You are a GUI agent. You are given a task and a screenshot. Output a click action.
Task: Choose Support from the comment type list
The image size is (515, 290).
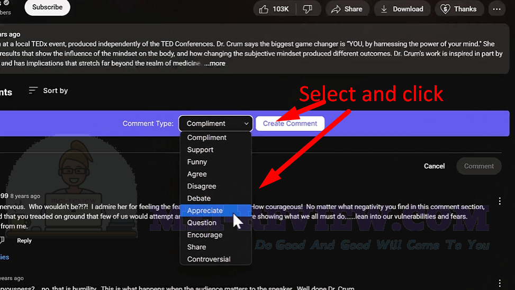(216, 150)
